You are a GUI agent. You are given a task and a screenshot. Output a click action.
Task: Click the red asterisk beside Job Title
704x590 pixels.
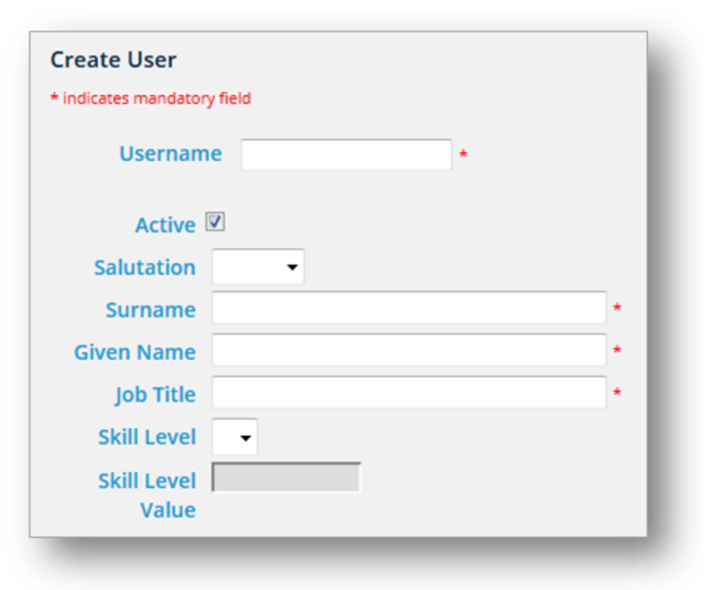pos(617,392)
